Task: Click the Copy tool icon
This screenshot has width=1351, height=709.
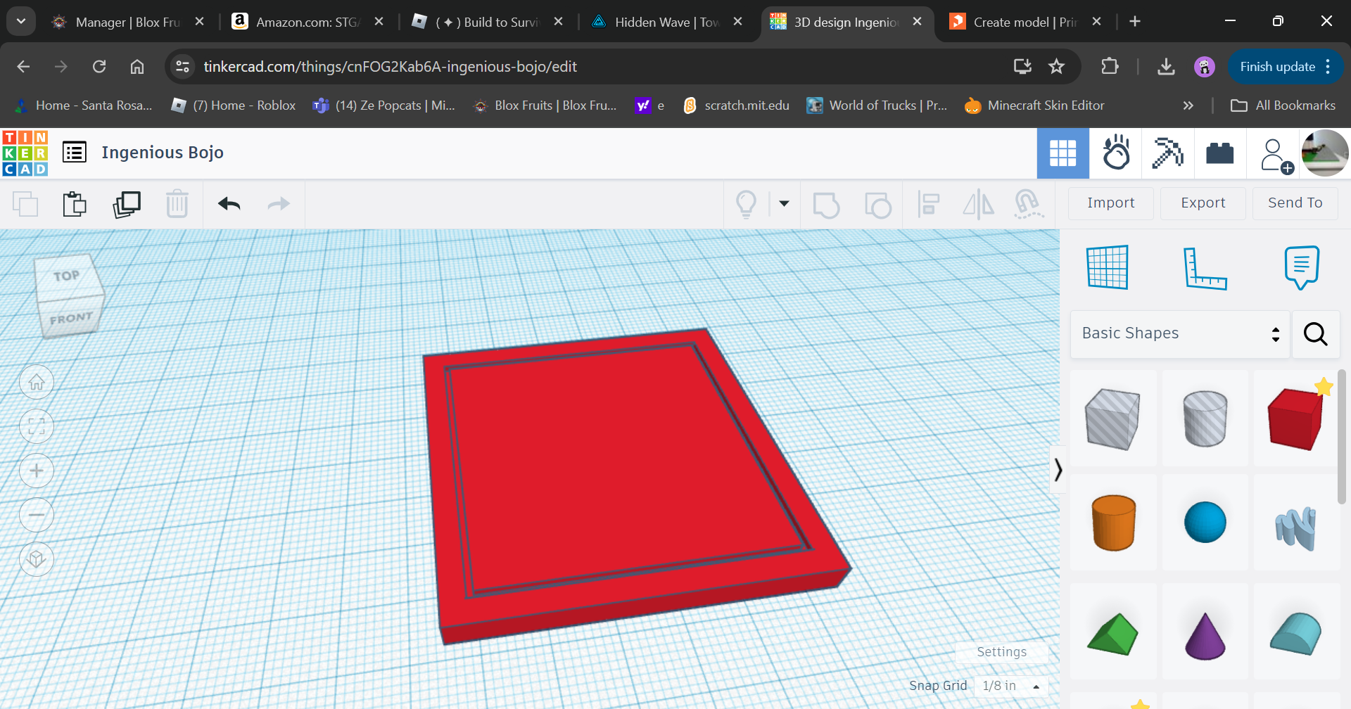Action: 25,204
